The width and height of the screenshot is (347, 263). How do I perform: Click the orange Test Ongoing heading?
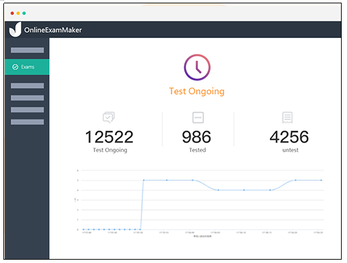[x=197, y=91]
